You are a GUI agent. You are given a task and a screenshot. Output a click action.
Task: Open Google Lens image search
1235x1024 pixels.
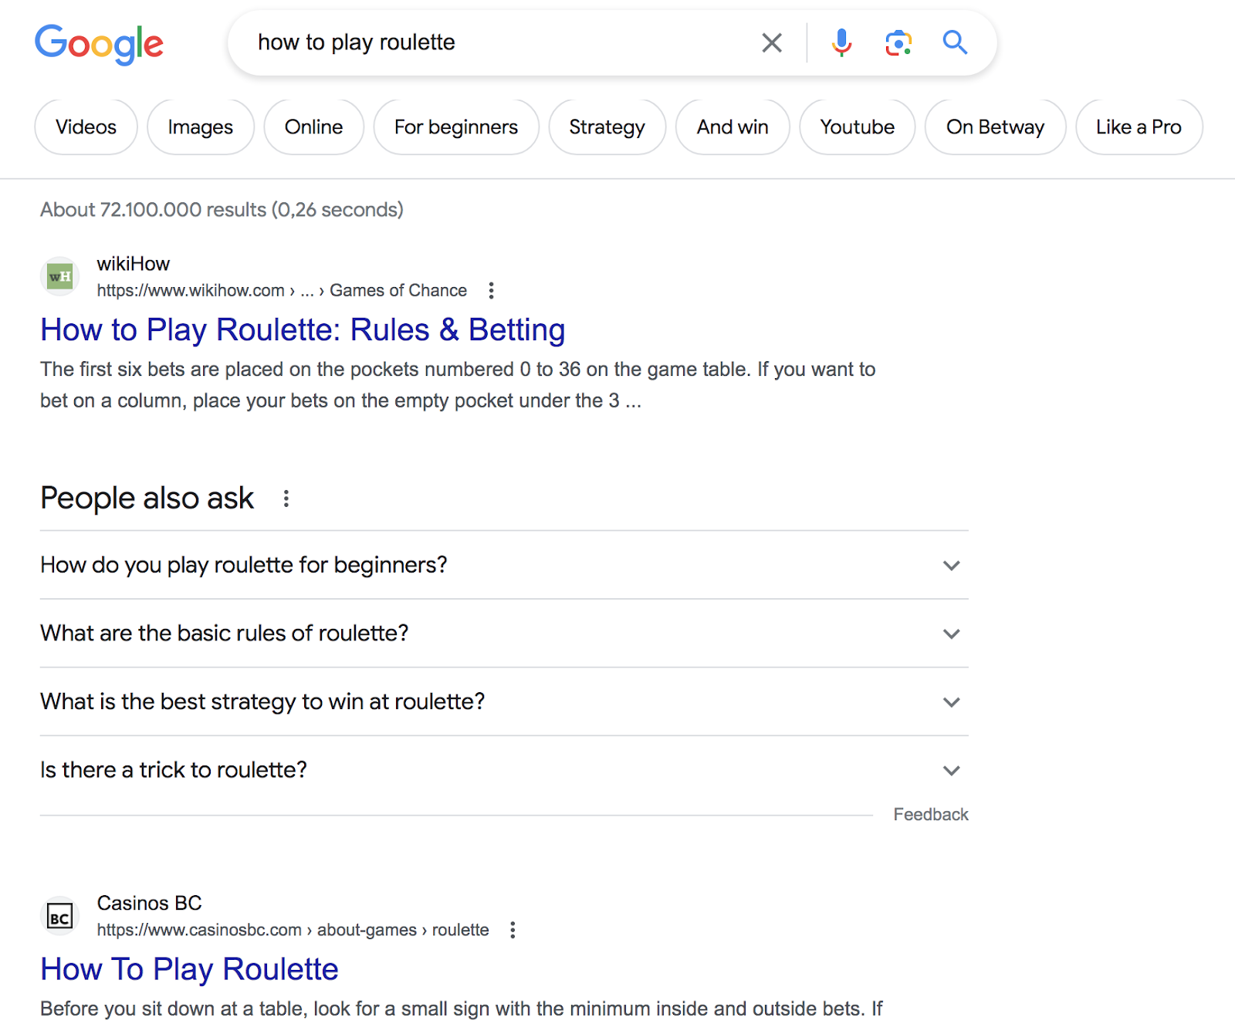[898, 42]
